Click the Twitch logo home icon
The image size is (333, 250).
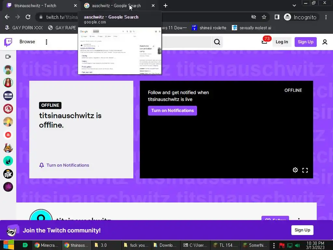(8, 42)
